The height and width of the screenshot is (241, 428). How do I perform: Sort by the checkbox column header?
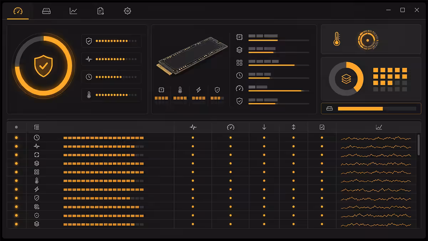(x=322, y=127)
